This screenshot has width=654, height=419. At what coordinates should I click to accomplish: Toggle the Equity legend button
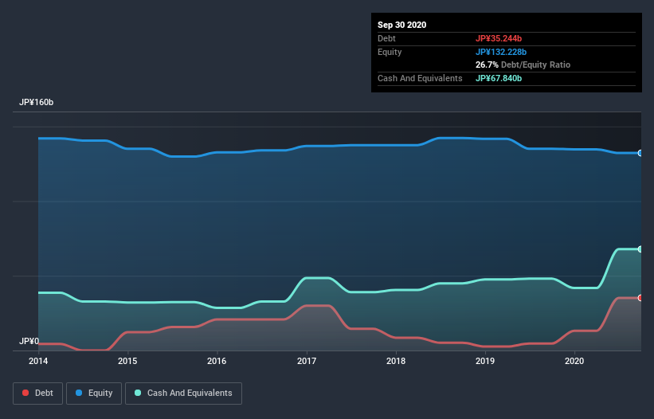[x=94, y=394]
